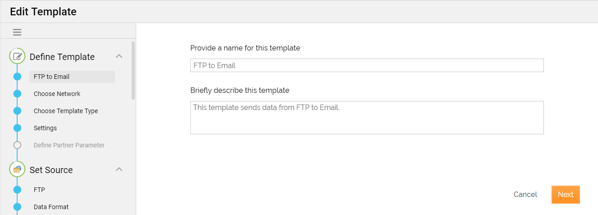This screenshot has height=215, width=598.
Task: Click the Set Source folder icon
Action: (18, 169)
